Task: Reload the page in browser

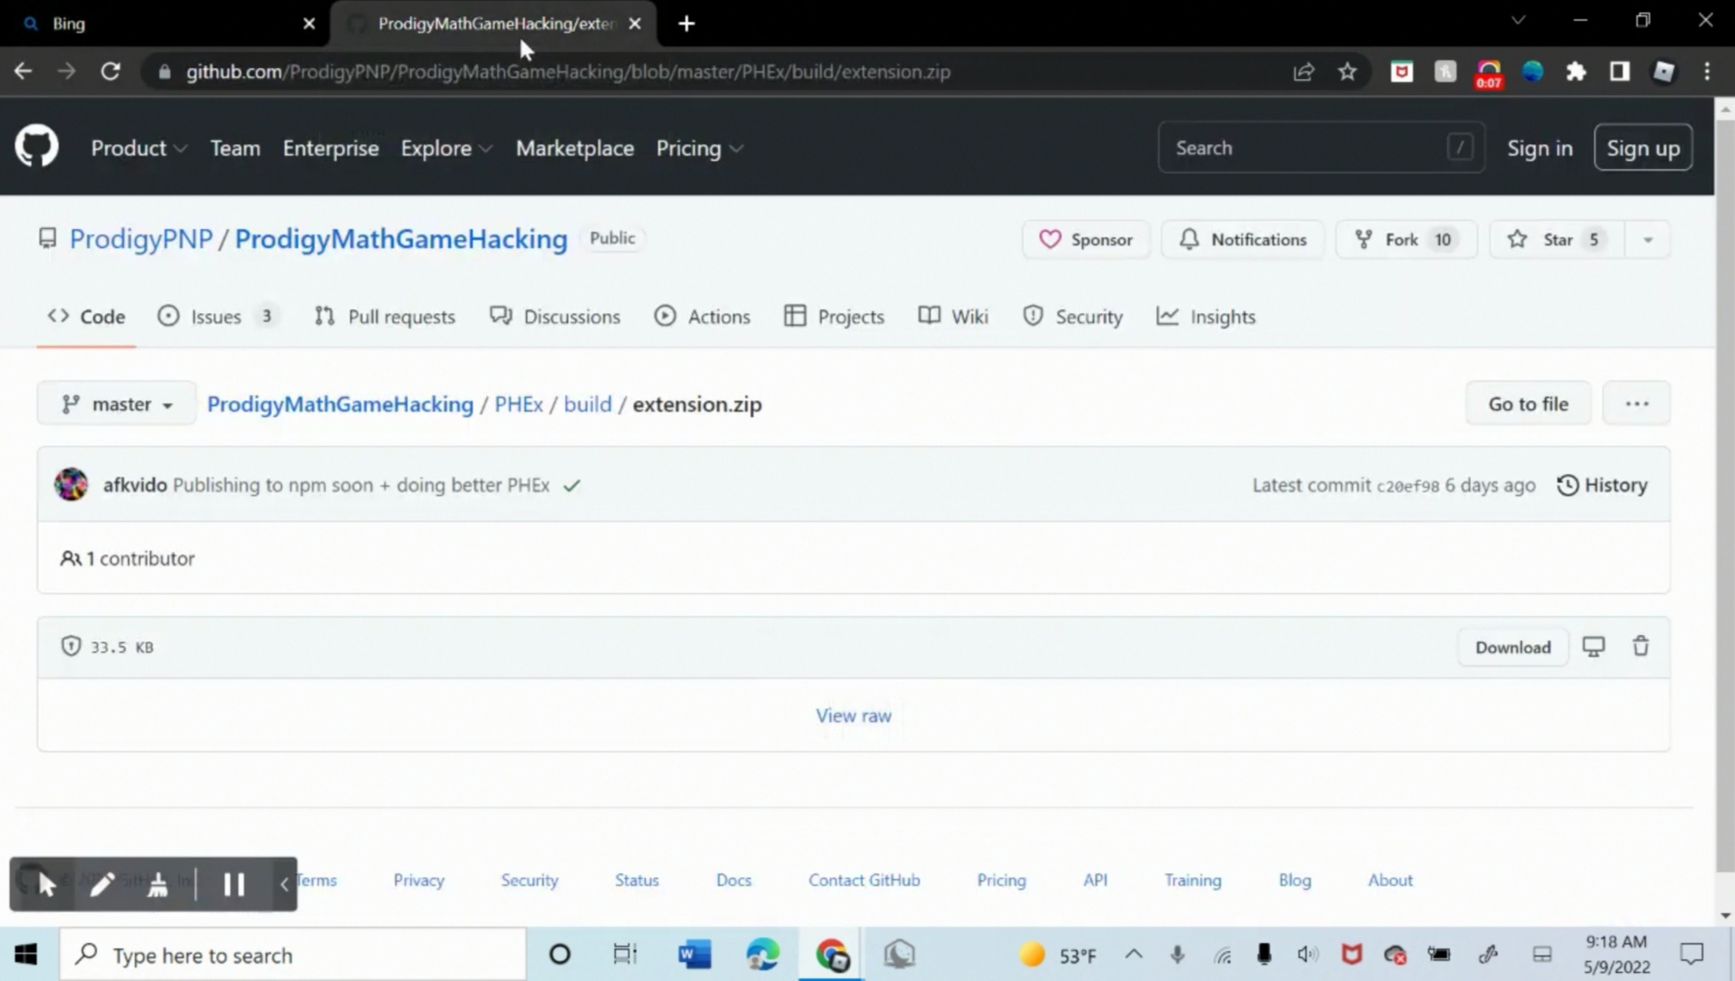Action: [110, 72]
